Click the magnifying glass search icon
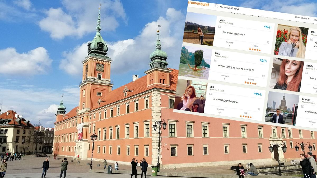317x178 pixels. (216, 6)
